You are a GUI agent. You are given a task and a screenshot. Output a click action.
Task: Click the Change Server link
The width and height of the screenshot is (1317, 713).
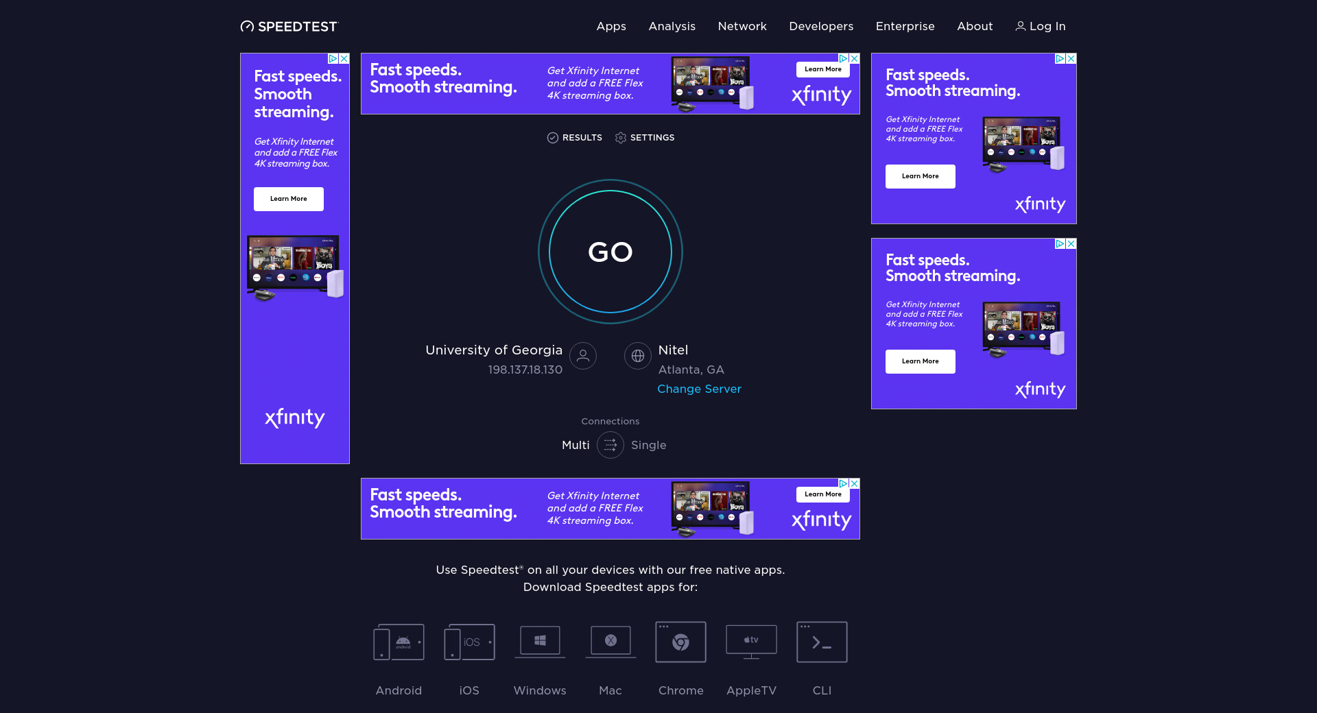click(x=699, y=389)
